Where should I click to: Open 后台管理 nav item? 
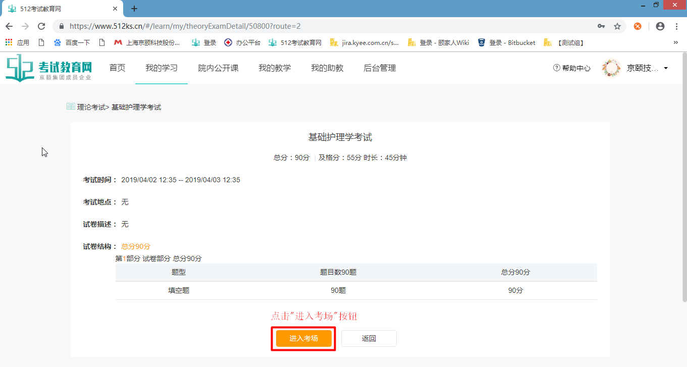tap(380, 68)
